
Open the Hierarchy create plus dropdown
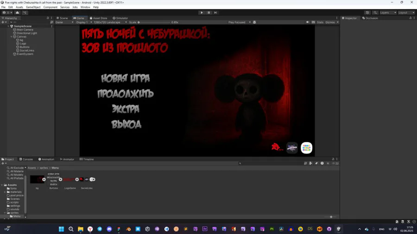point(4,22)
